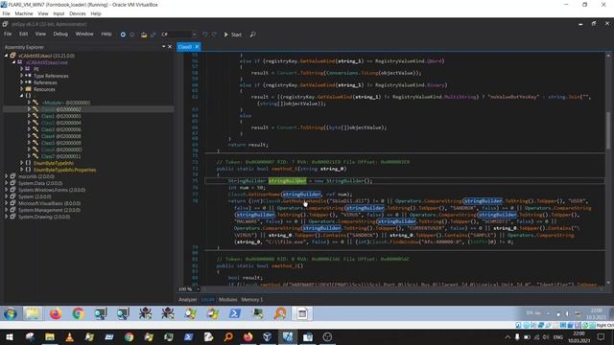Select EnumByteTypeInfo.Properties namespace
This screenshot has height=345, width=614.
[64, 170]
